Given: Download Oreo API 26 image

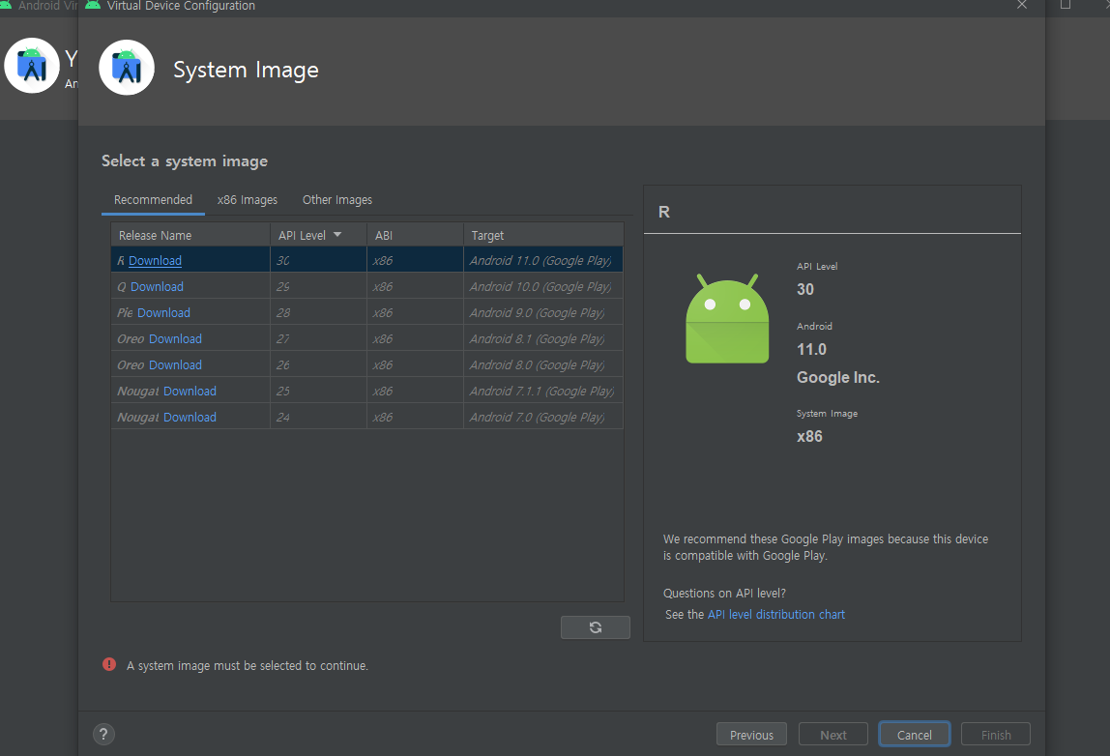Looking at the screenshot, I should [176, 365].
